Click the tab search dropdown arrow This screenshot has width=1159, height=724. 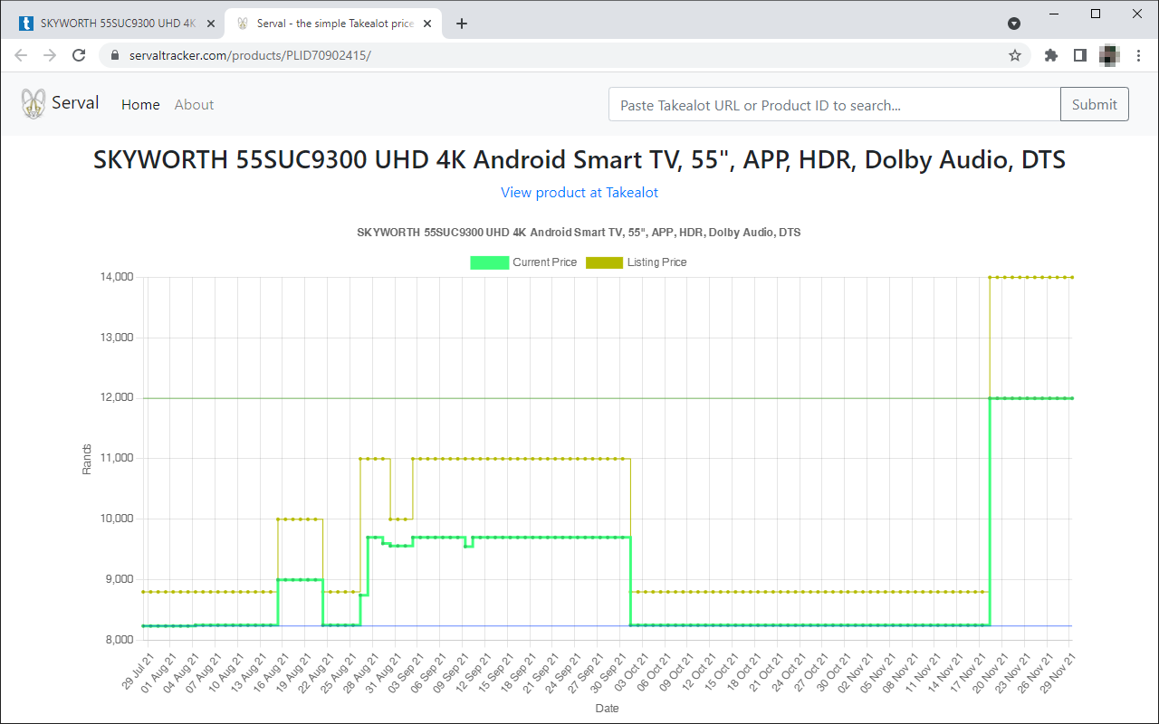[1014, 24]
